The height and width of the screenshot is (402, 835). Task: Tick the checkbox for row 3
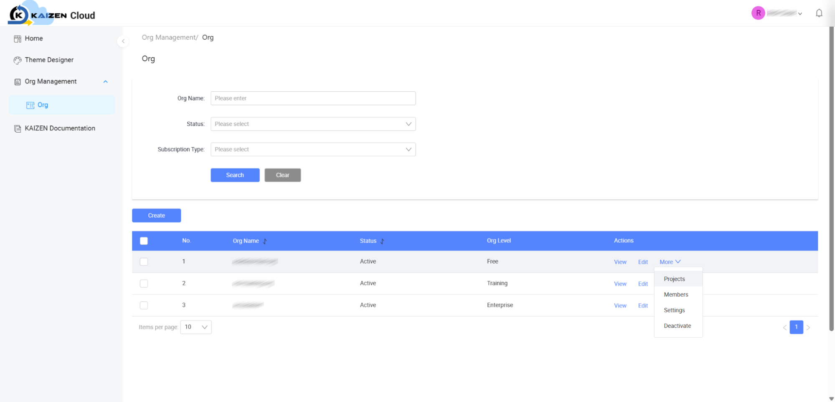click(144, 305)
